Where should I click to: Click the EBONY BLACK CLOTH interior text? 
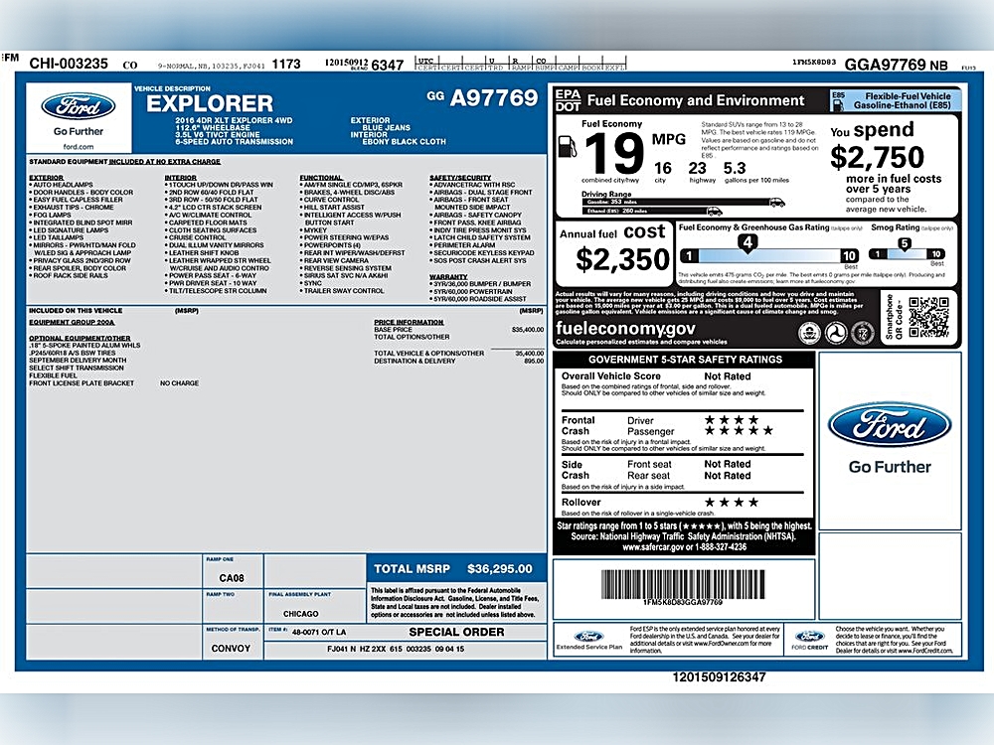point(404,142)
